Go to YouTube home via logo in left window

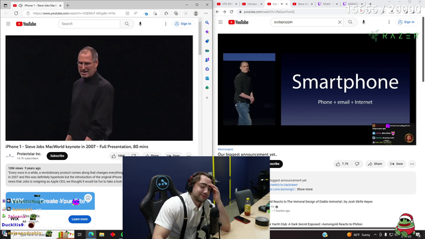click(26, 24)
